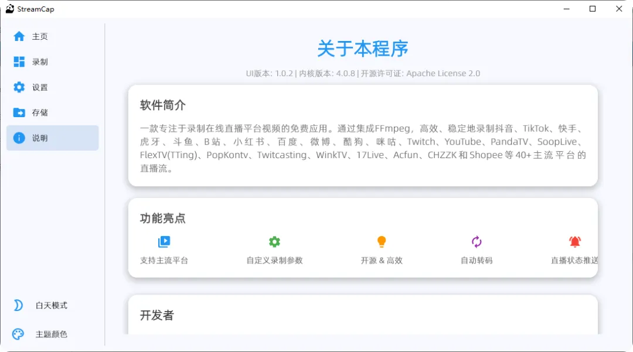Image resolution: width=633 pixels, height=352 pixels.
Task: Open 主题颜色 theme color picker
Action: tap(51, 334)
